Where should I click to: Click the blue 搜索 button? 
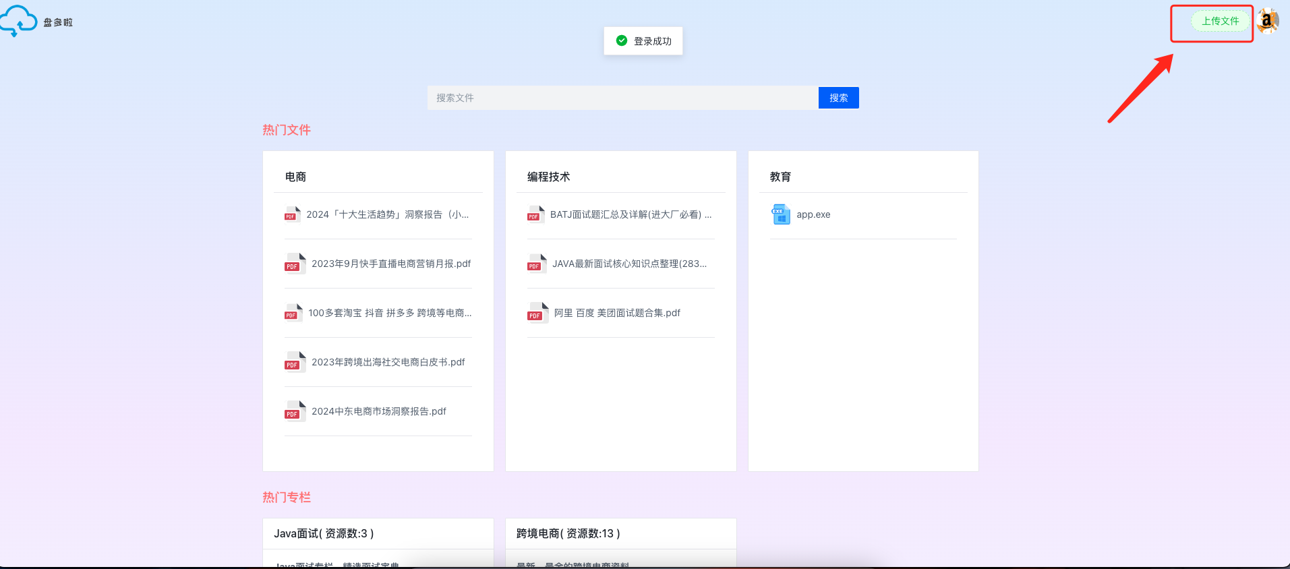(x=839, y=98)
